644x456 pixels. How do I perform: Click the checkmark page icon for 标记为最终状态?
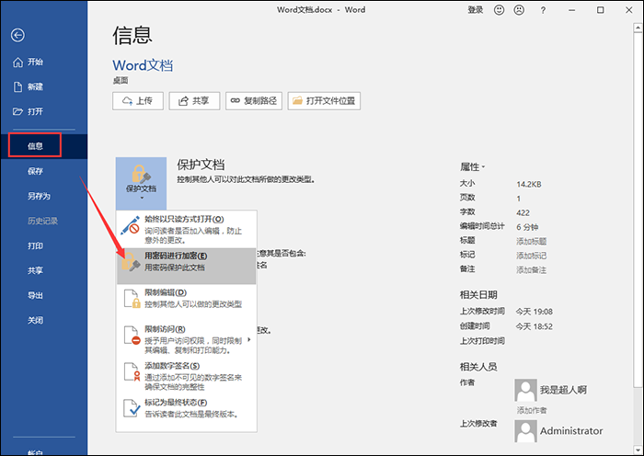pos(132,408)
